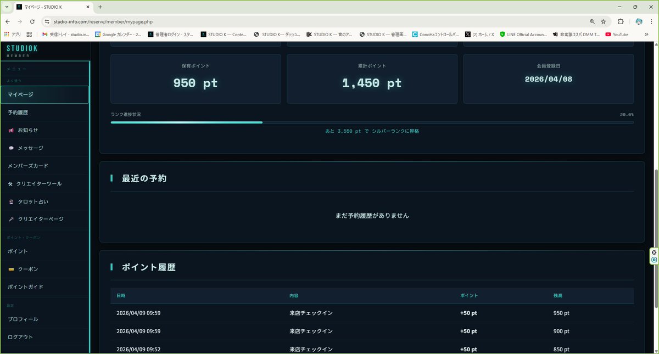Open the (2) ホーム / X bookmark
659x354 pixels.
pyautogui.click(x=479, y=34)
